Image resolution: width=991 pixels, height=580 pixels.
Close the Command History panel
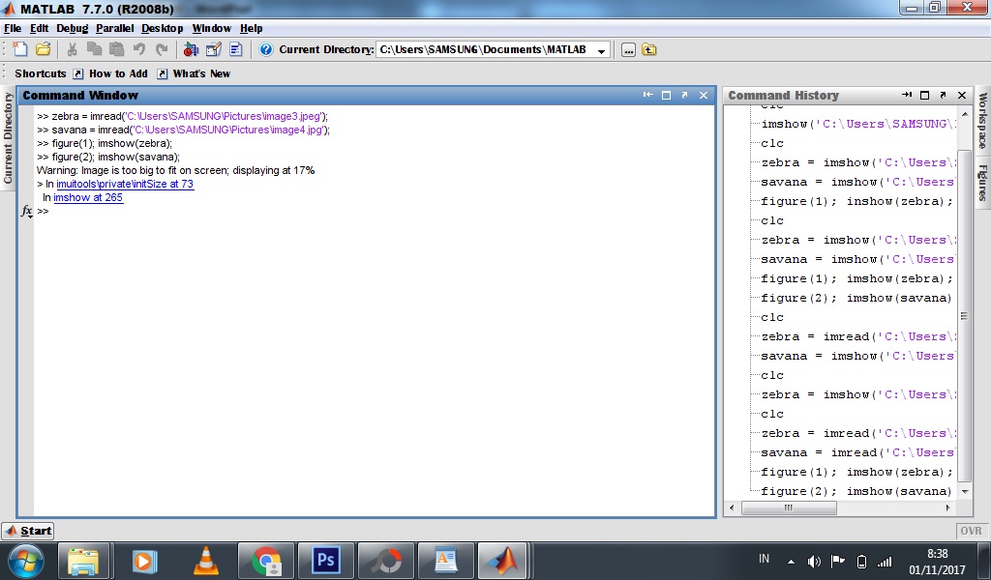(962, 96)
